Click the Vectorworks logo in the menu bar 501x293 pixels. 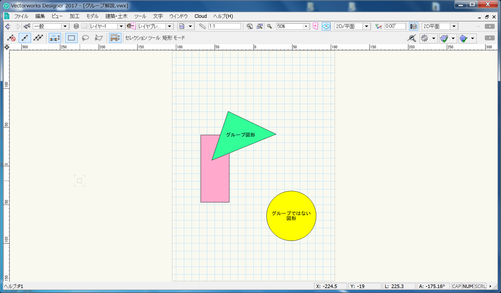(x=7, y=16)
